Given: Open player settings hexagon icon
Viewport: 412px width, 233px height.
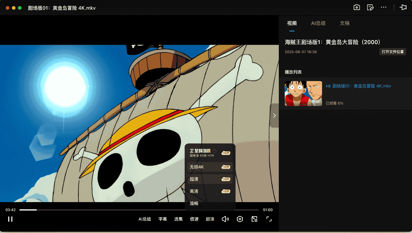Looking at the screenshot, I should pos(240,219).
